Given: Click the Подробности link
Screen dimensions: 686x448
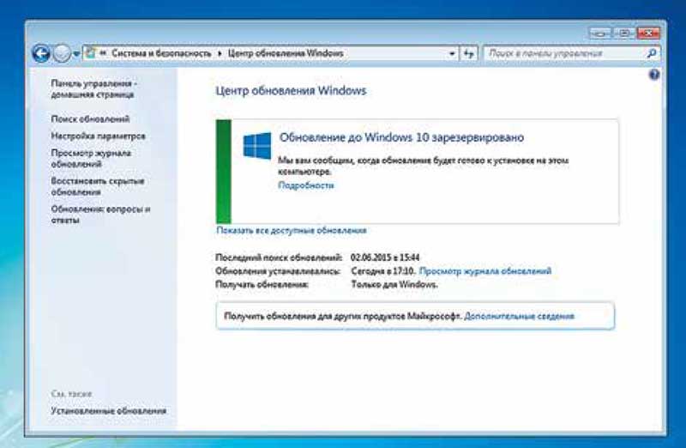Looking at the screenshot, I should click(306, 185).
